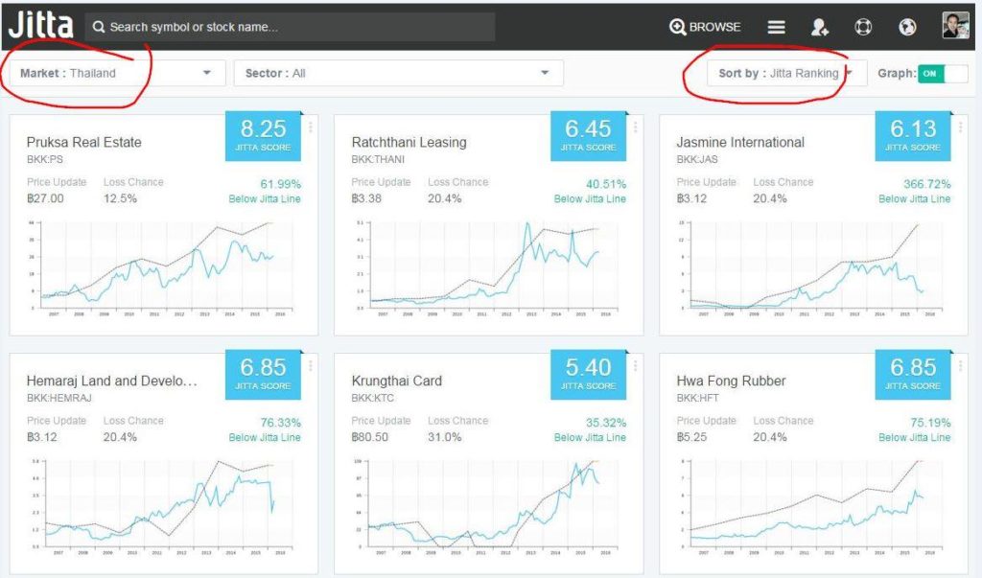Click the 8.25 Jitta Score badge
Screen dimensions: 982x578
[x=263, y=136]
